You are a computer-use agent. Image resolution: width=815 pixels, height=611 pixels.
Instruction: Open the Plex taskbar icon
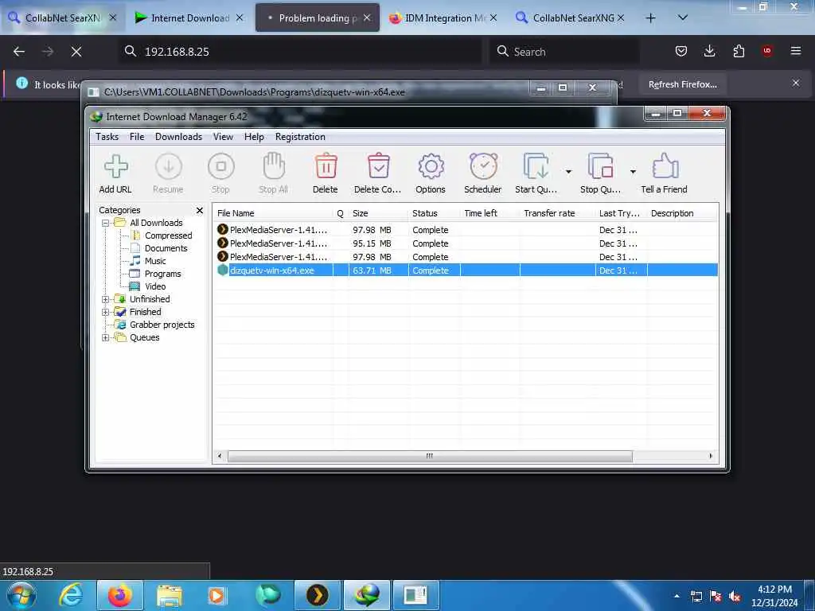click(317, 595)
